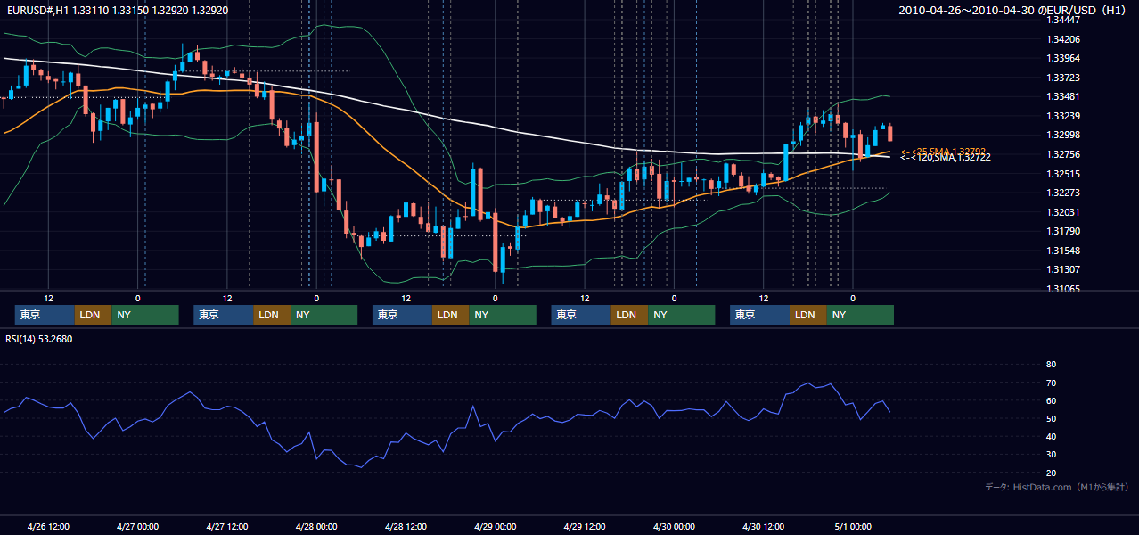The width and height of the screenshot is (1139, 535).
Task: Click the orange 25 SMA 1.32792 label
Action: [943, 152]
